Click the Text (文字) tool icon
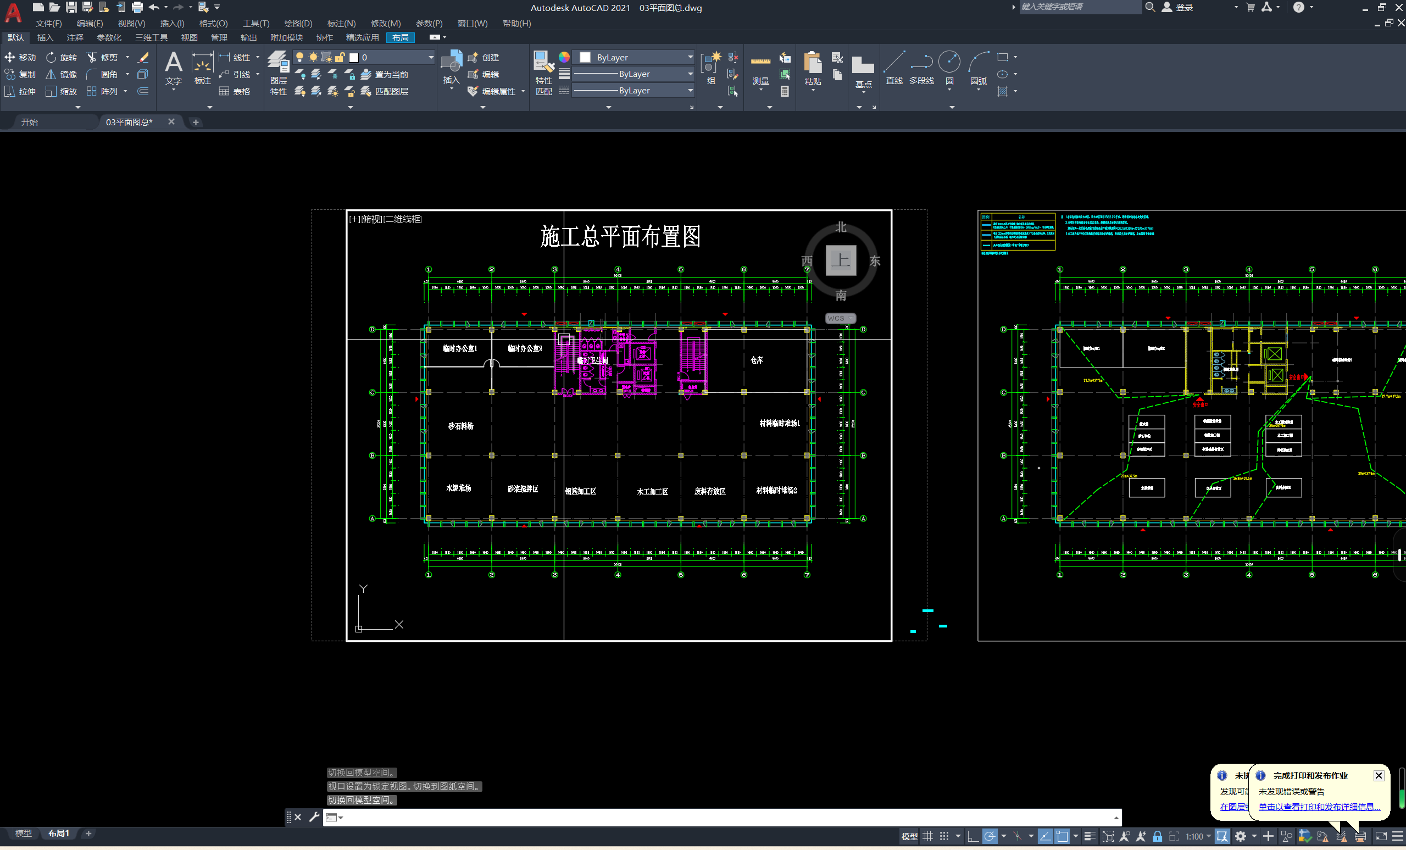Viewport: 1406px width, 850px height. point(174,63)
